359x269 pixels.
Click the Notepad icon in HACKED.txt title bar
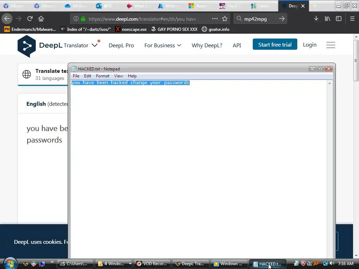point(74,69)
